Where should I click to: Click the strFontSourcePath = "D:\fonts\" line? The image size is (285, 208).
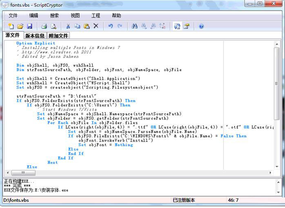(x=56, y=96)
